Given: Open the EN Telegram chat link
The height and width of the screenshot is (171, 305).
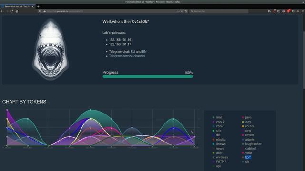Looking at the screenshot, I should point(144,52).
